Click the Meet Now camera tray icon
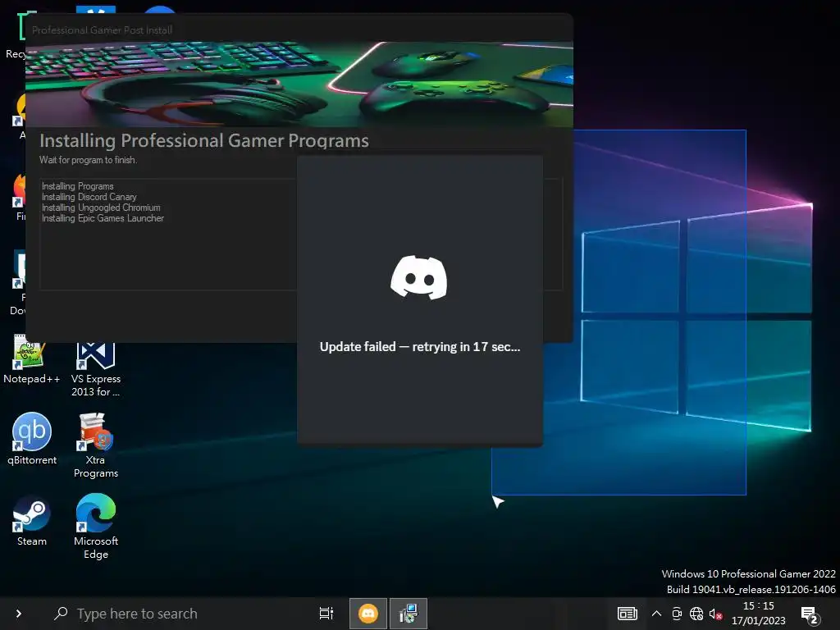Viewport: 840px width, 630px height. point(677,614)
